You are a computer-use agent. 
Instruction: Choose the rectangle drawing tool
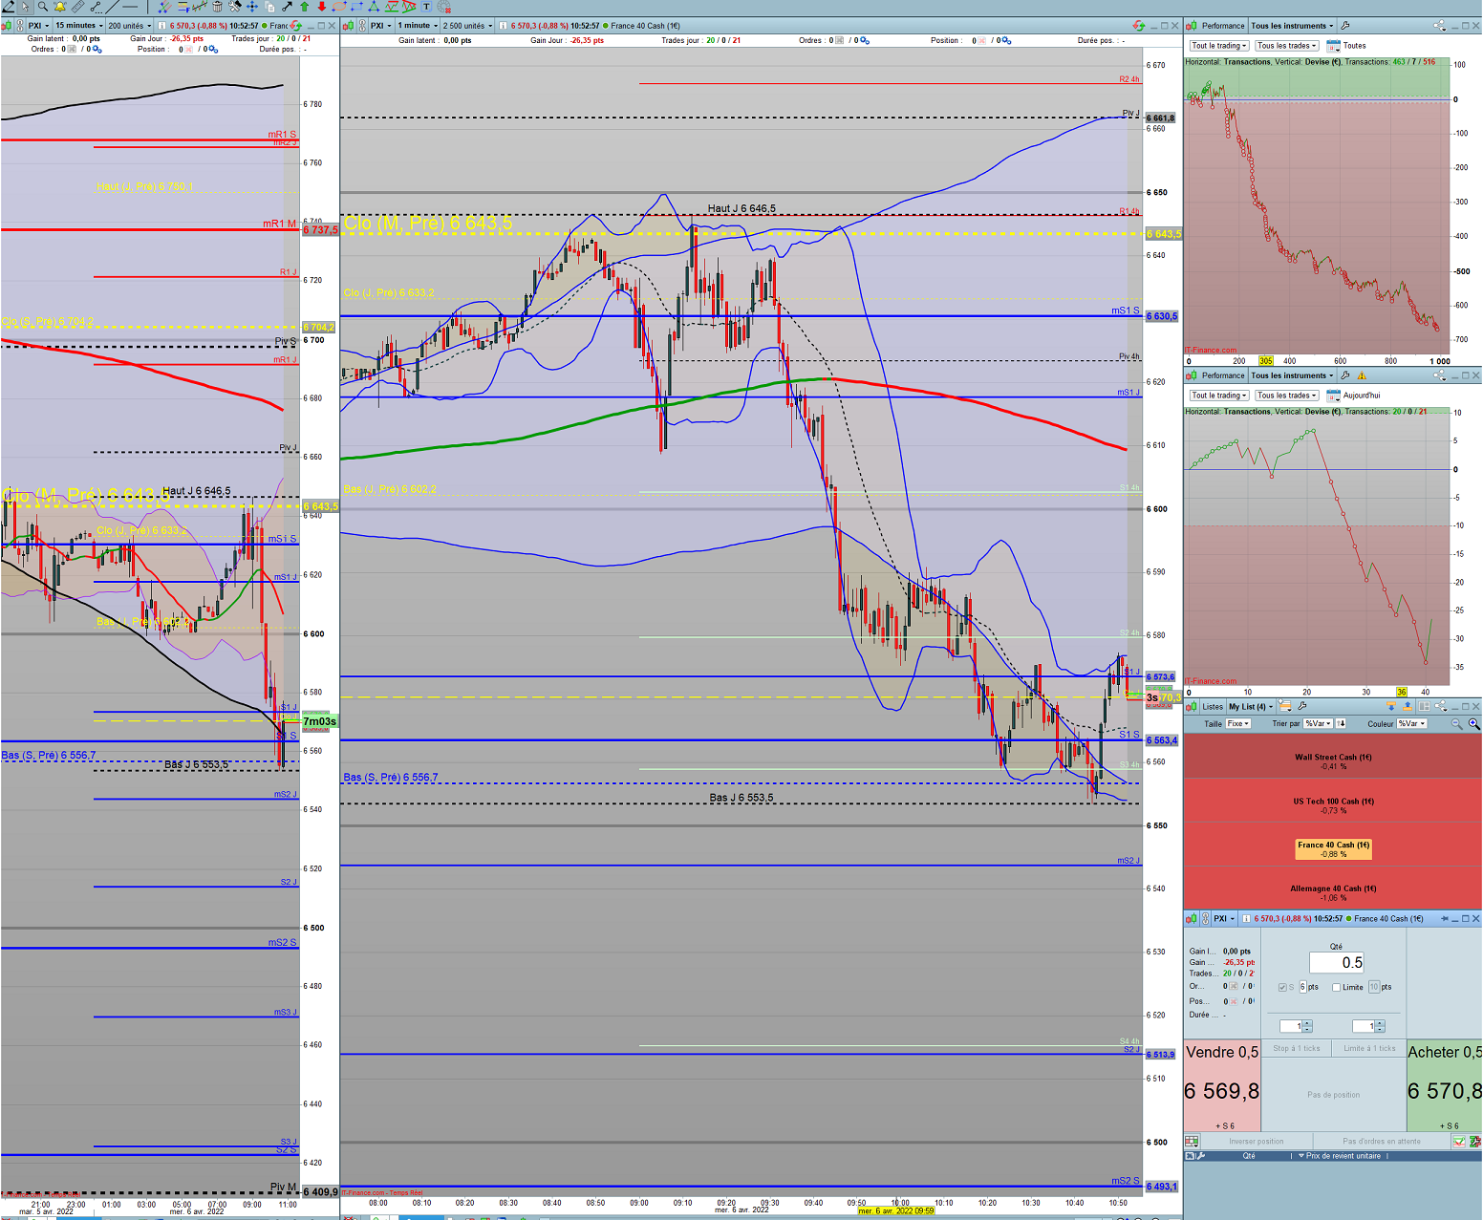tap(356, 7)
